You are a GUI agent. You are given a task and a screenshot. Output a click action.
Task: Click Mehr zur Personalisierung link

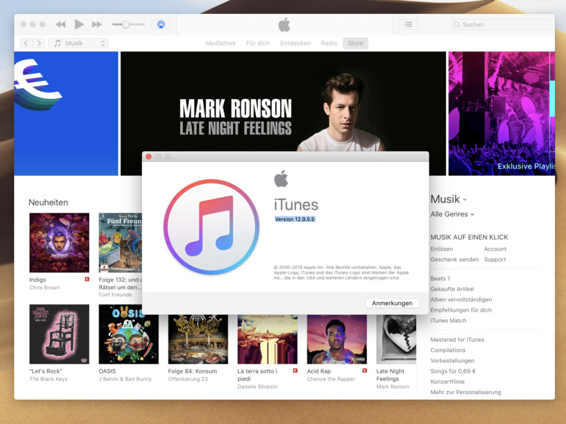[465, 392]
